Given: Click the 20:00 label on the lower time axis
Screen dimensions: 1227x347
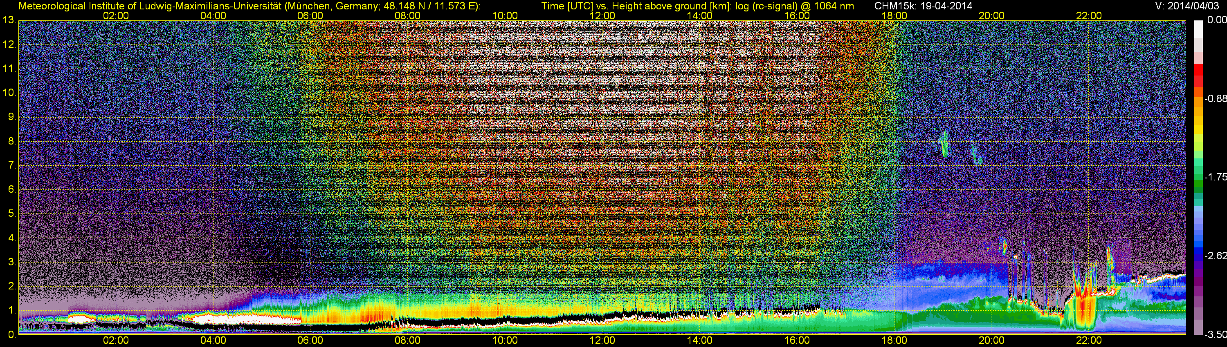Looking at the screenshot, I should pyautogui.click(x=992, y=341).
